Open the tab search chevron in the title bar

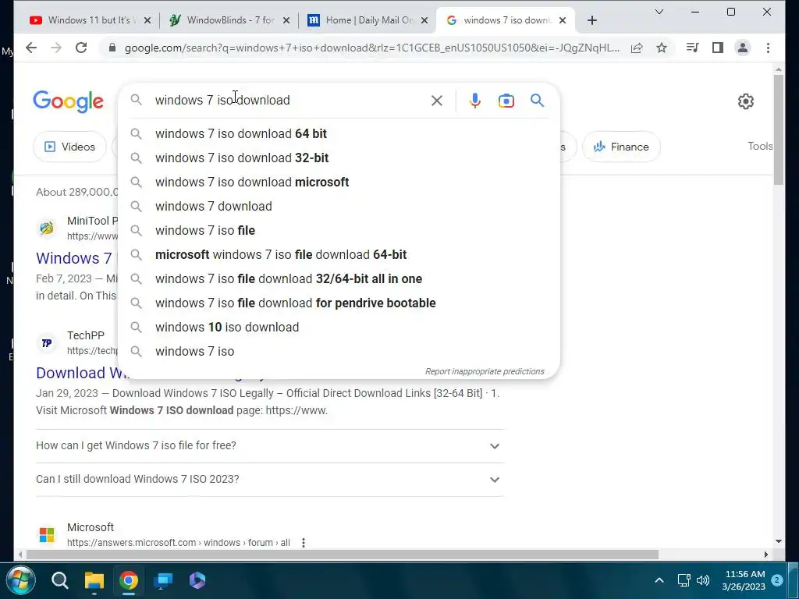coord(659,12)
